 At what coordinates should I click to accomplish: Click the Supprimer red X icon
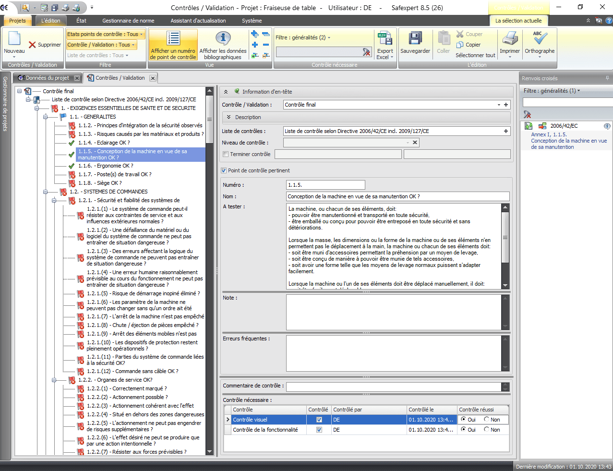click(x=33, y=45)
